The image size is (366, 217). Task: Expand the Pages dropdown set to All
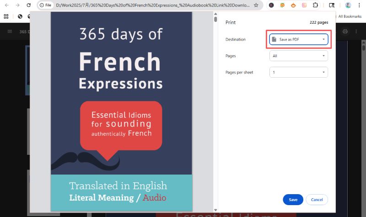pos(299,56)
